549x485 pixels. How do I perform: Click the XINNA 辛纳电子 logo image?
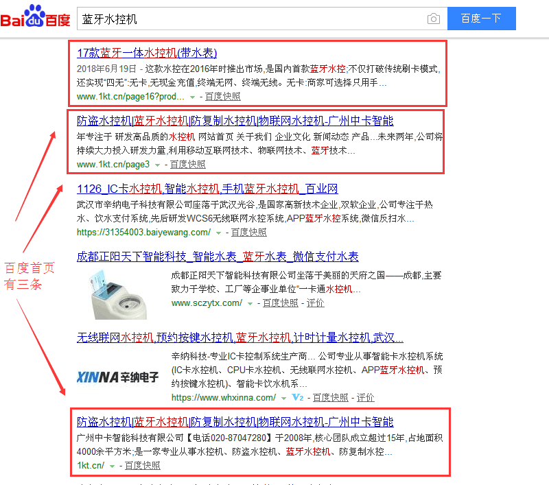point(117,378)
